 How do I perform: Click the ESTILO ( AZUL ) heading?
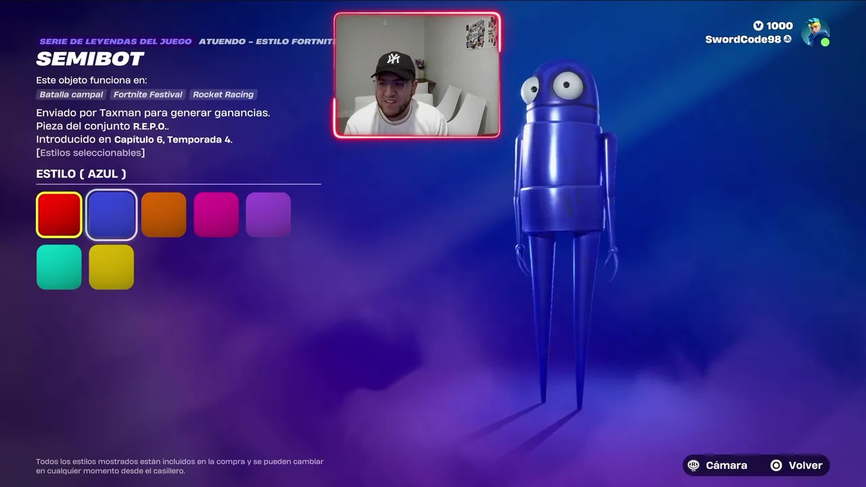pos(81,174)
